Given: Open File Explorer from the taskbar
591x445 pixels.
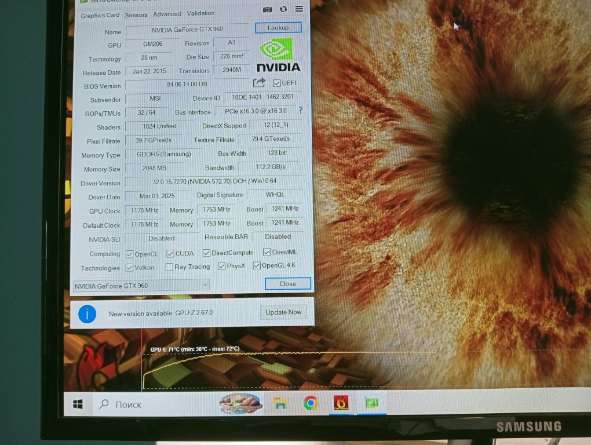Looking at the screenshot, I should (280, 404).
